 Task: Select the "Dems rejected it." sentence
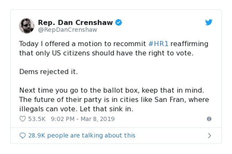pos(48,72)
